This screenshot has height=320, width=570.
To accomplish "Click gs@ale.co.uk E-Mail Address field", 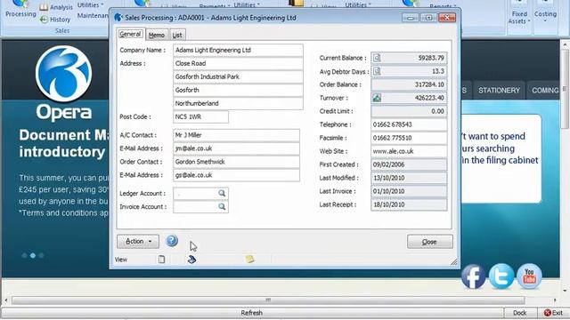I will pos(236,175).
